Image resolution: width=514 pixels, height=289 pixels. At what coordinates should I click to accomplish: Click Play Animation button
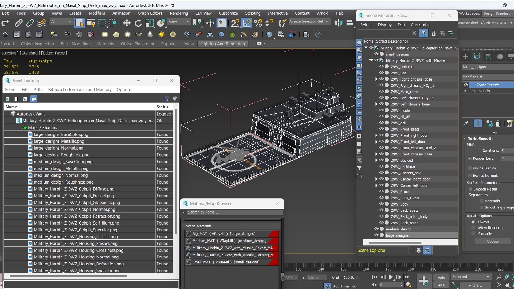(391, 277)
